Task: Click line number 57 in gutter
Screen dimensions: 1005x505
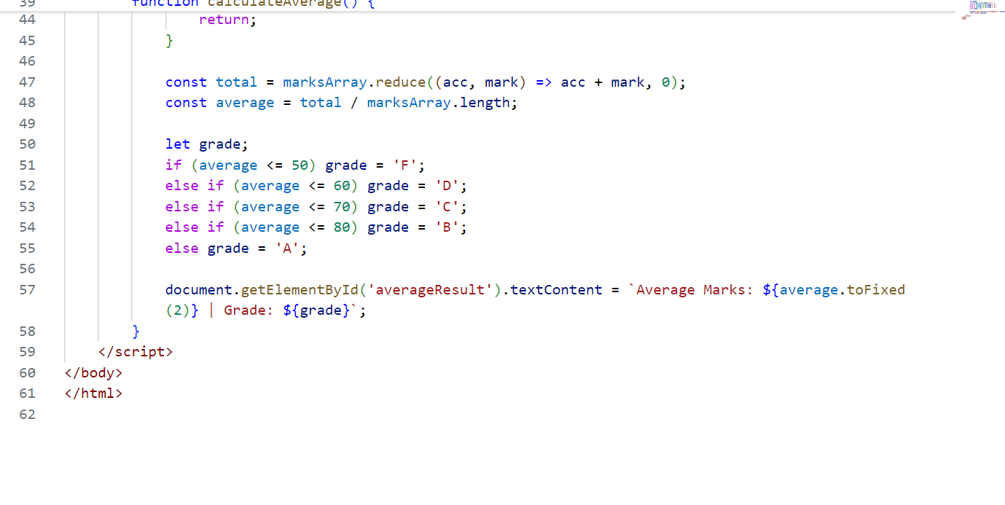Action: [x=27, y=290]
